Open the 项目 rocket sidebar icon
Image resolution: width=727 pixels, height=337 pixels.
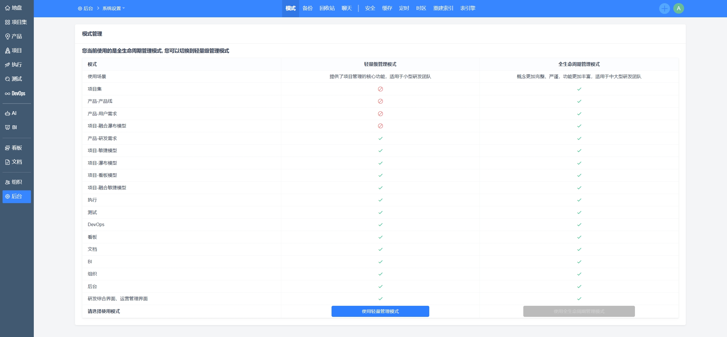(x=8, y=50)
